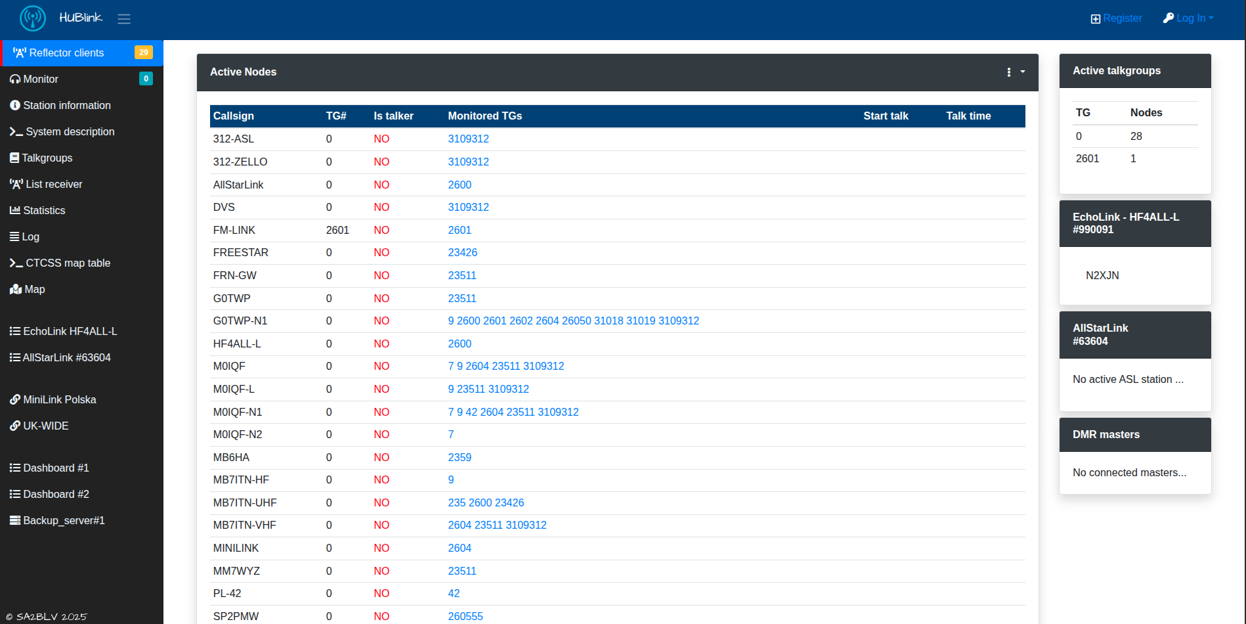Screen dimensions: 1246x624
Task: Open Backup_server#1 sidebar entry
Action: pyautogui.click(x=64, y=520)
